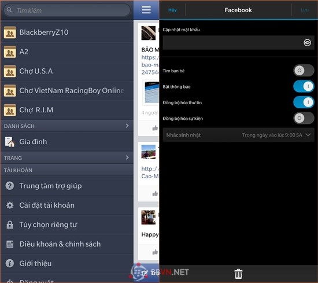
Task: Click the Gia đình list icon
Action: point(10,142)
